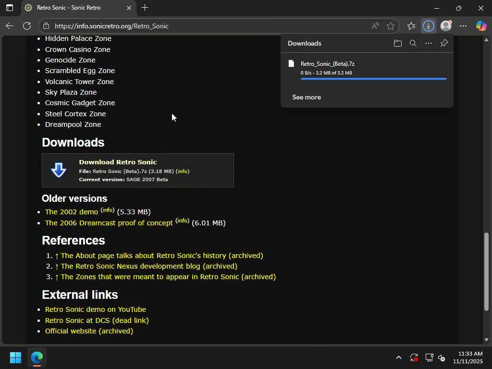Click the Volcanic Tower Zone text
Viewport: 492px width, 369px height.
point(79,82)
